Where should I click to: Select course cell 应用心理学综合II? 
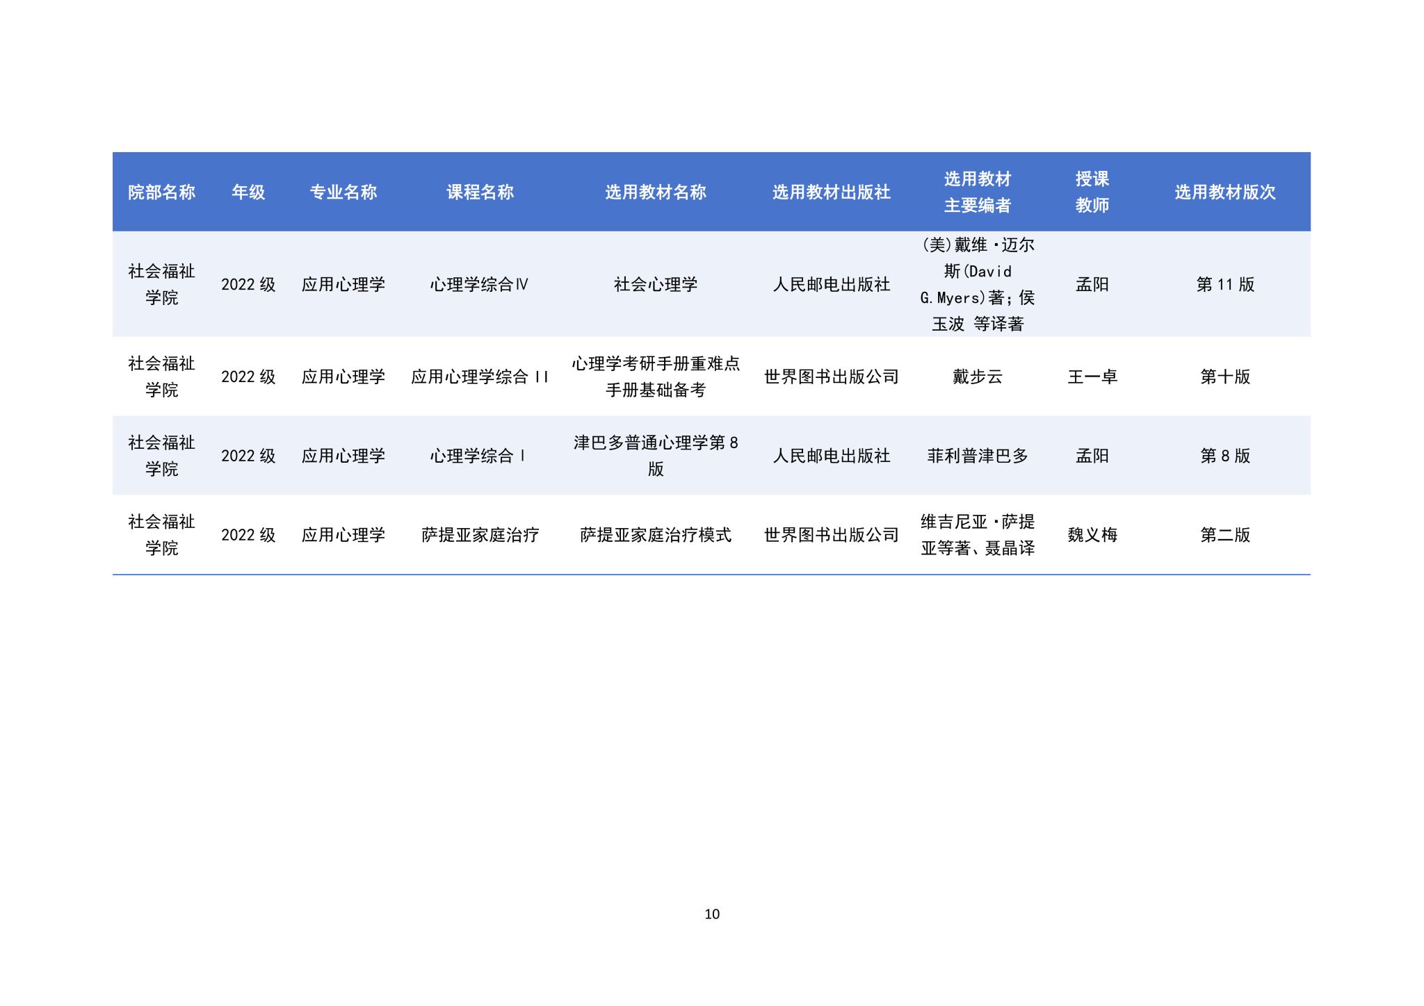(480, 377)
